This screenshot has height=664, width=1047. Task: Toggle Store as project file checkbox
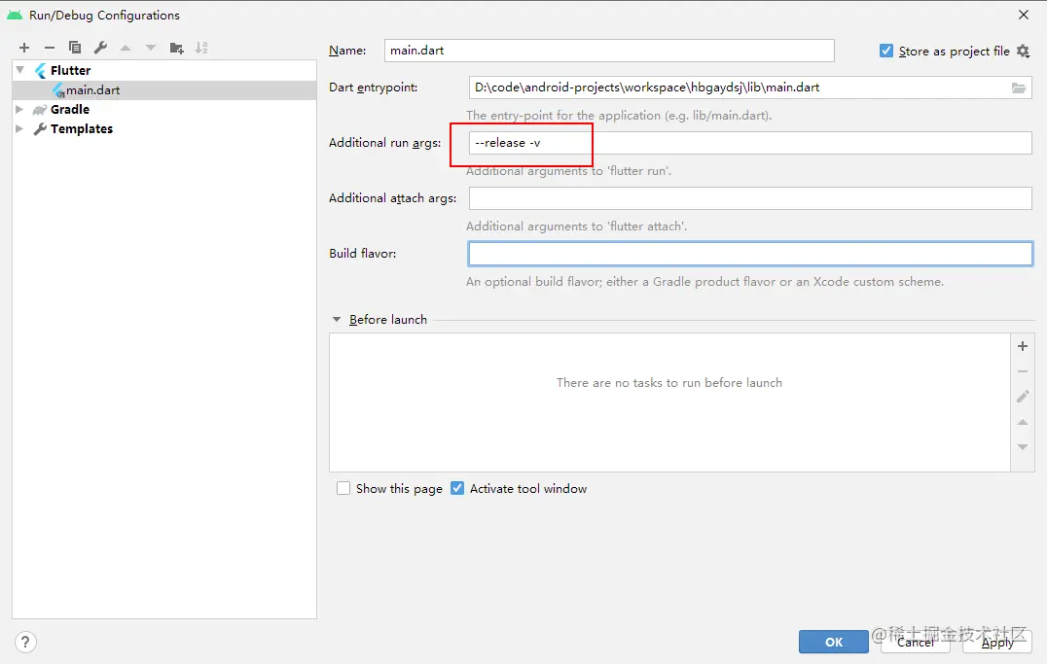pyautogui.click(x=886, y=51)
